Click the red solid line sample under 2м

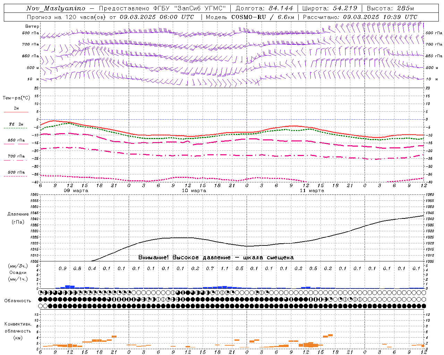(16, 112)
